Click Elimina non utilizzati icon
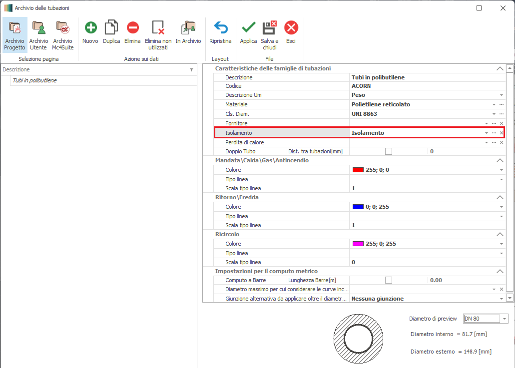The image size is (515, 368). click(x=158, y=28)
